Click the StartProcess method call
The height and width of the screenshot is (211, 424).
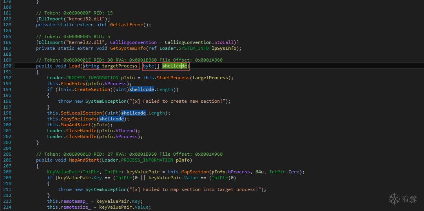click(174, 78)
